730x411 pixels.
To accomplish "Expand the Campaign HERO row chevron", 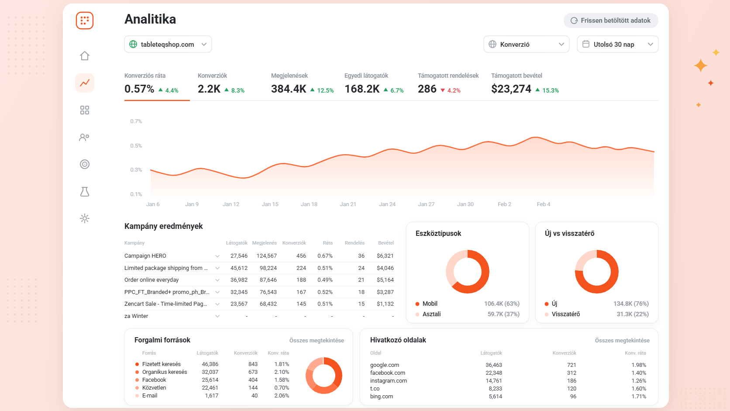I will 217,256.
